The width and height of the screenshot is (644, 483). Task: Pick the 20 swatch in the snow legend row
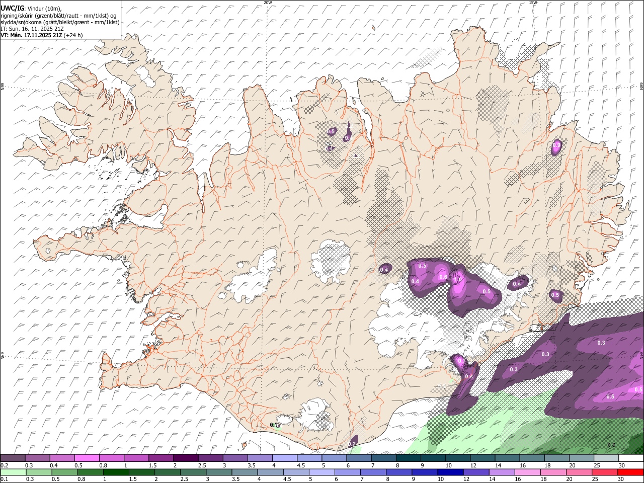(582, 458)
